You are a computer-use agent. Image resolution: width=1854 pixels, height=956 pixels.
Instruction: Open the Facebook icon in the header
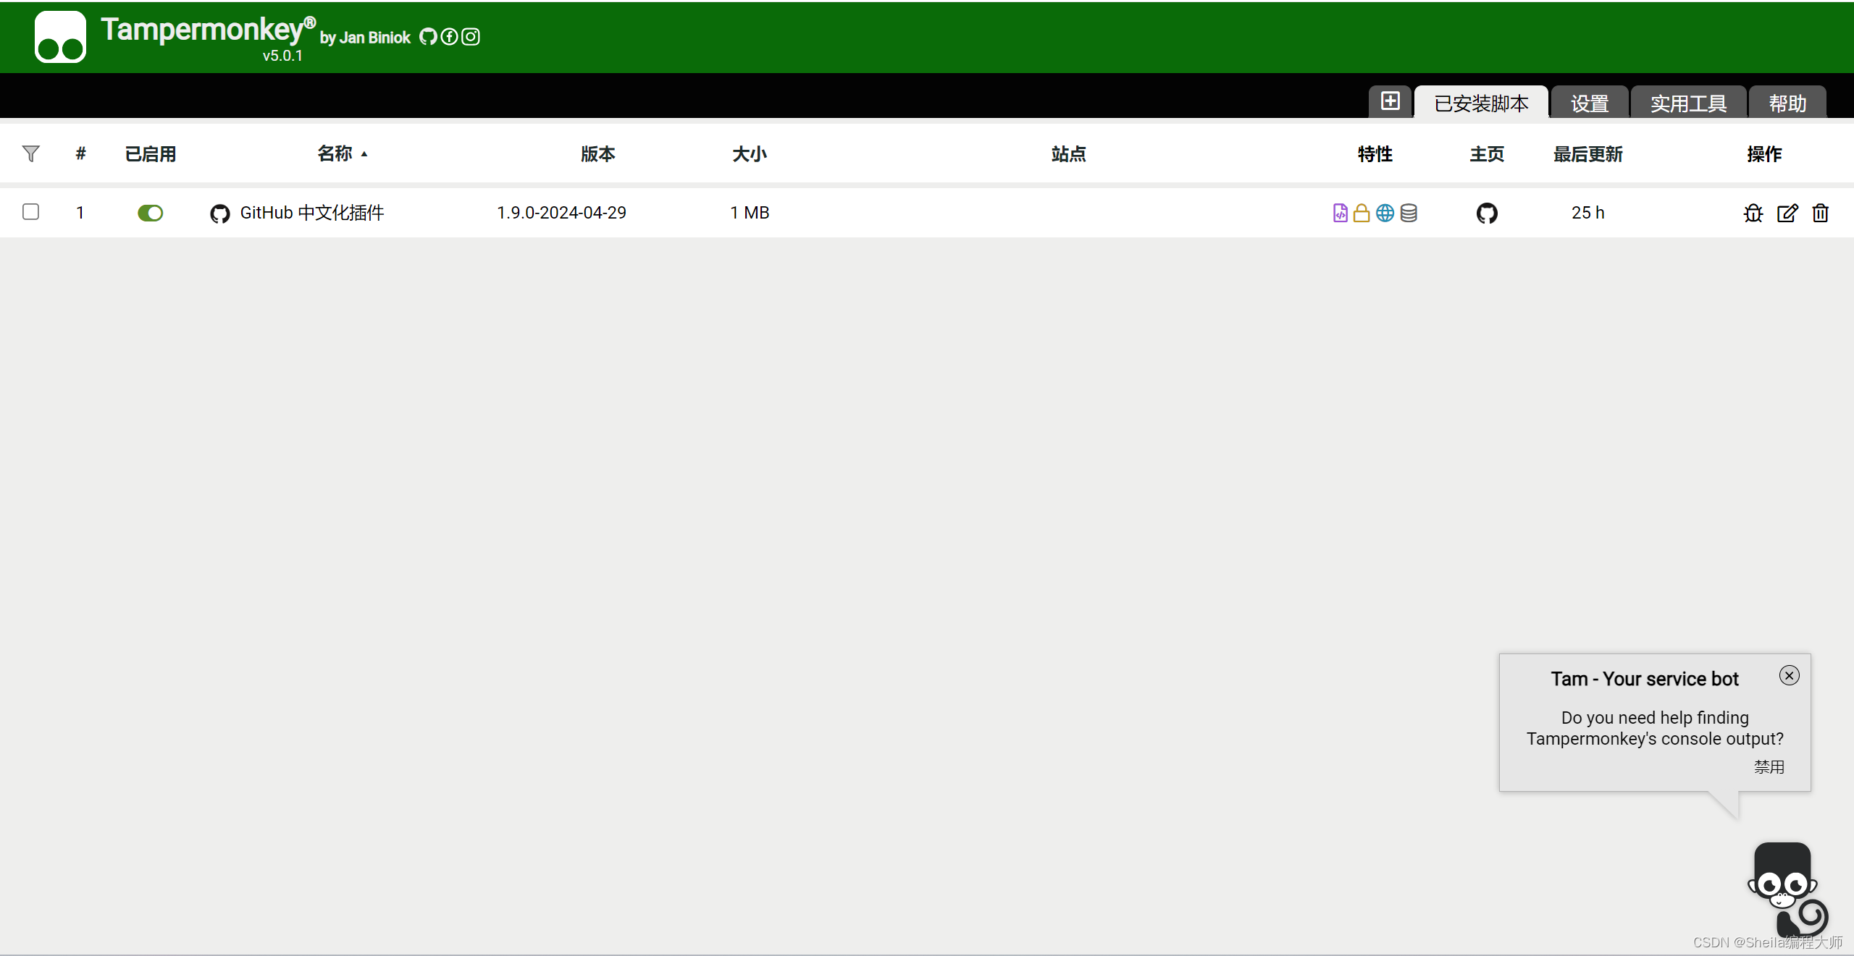[x=449, y=37]
